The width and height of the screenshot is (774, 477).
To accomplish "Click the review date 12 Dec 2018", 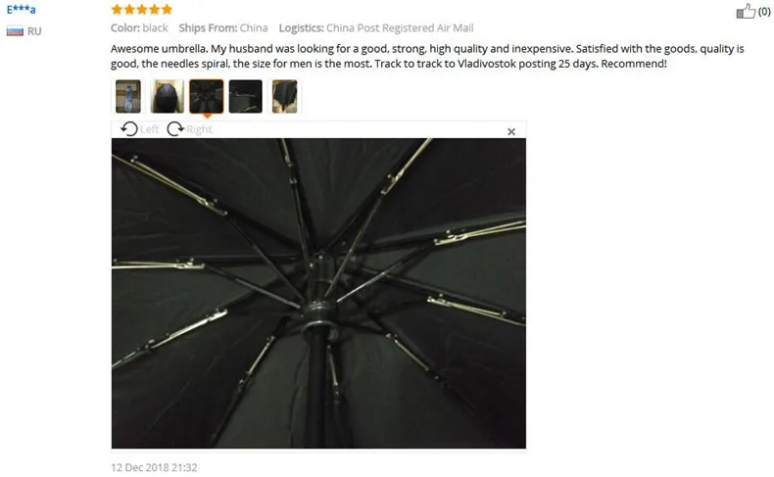I will 154,467.
